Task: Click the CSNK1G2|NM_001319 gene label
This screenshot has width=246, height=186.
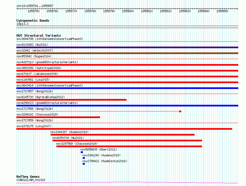Action: 31,180
